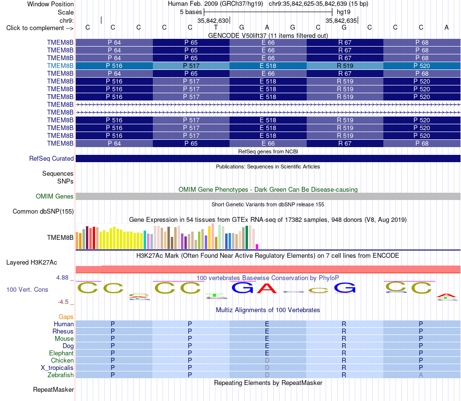Click the pink H3K27Ac signal bar

268,269
